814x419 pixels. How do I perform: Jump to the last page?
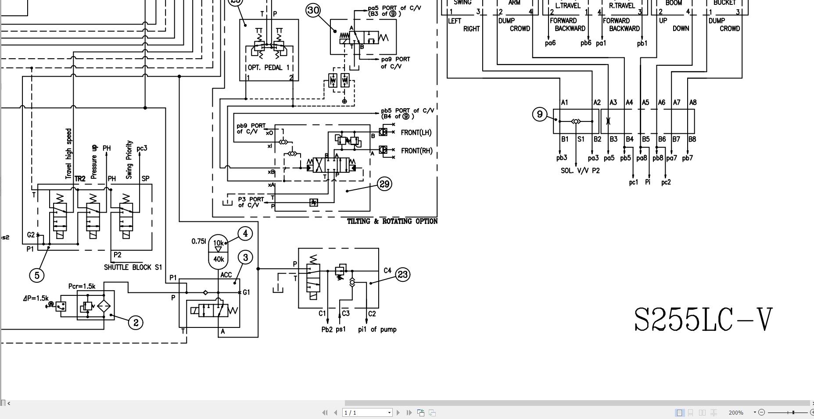(x=409, y=412)
